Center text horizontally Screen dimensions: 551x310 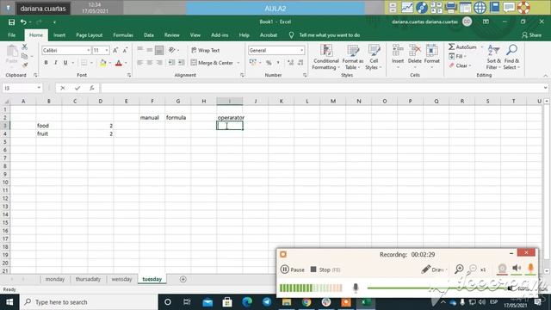150,63
